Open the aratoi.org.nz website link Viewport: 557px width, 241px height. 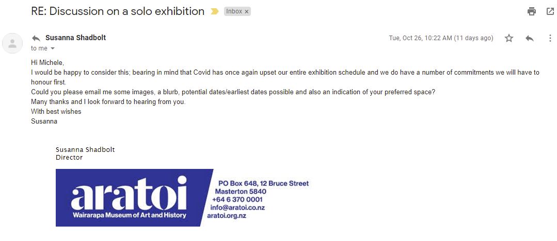[x=227, y=216]
